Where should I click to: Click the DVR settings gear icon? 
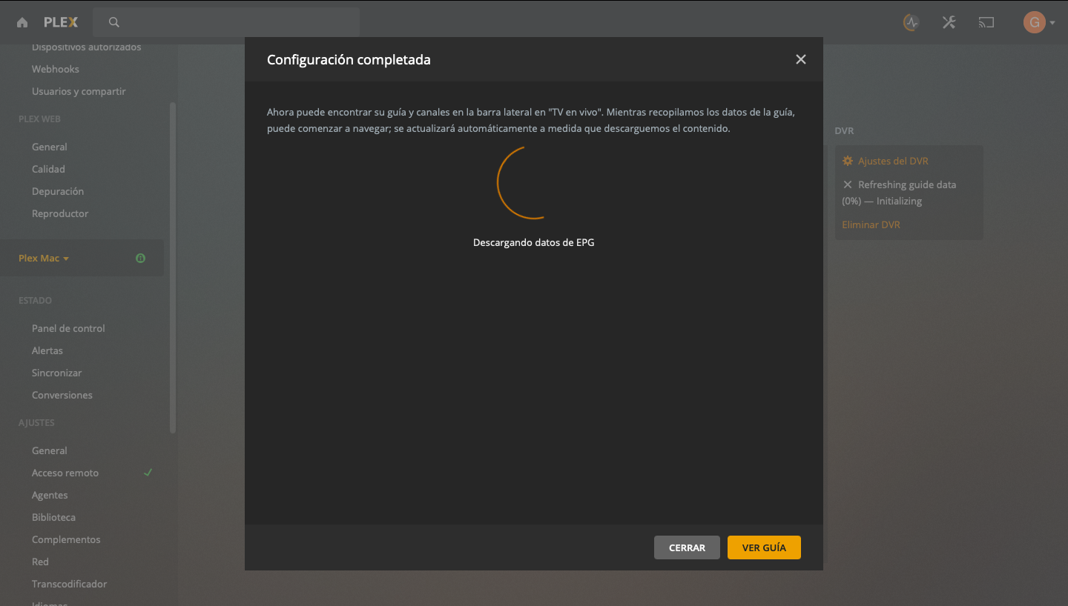(x=848, y=161)
